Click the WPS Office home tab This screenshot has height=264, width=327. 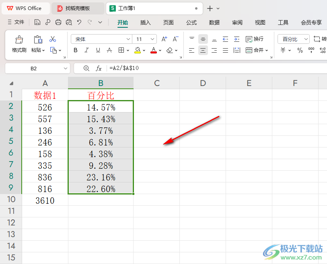26,8
